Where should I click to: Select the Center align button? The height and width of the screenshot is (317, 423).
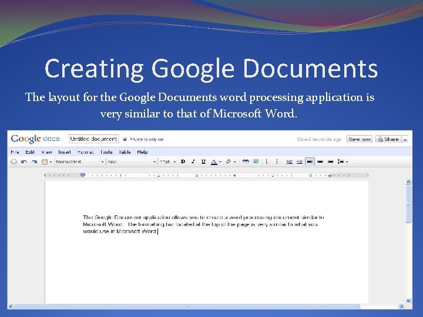click(x=320, y=162)
